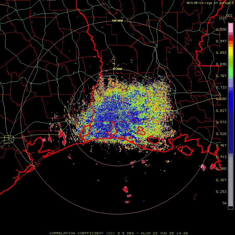
Task: Select the 0.253 legend value
Action: coord(221,192)
